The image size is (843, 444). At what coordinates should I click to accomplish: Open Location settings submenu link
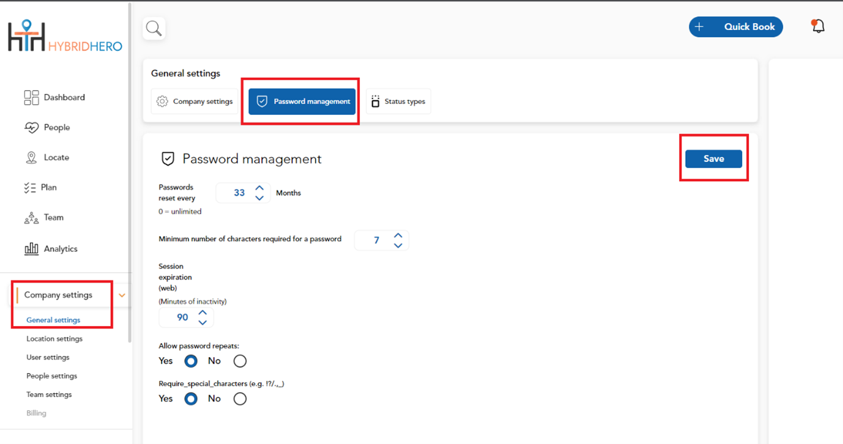pos(54,339)
